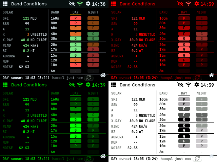Click the AURORA 4 value in the red-theme panel

[137, 56]
